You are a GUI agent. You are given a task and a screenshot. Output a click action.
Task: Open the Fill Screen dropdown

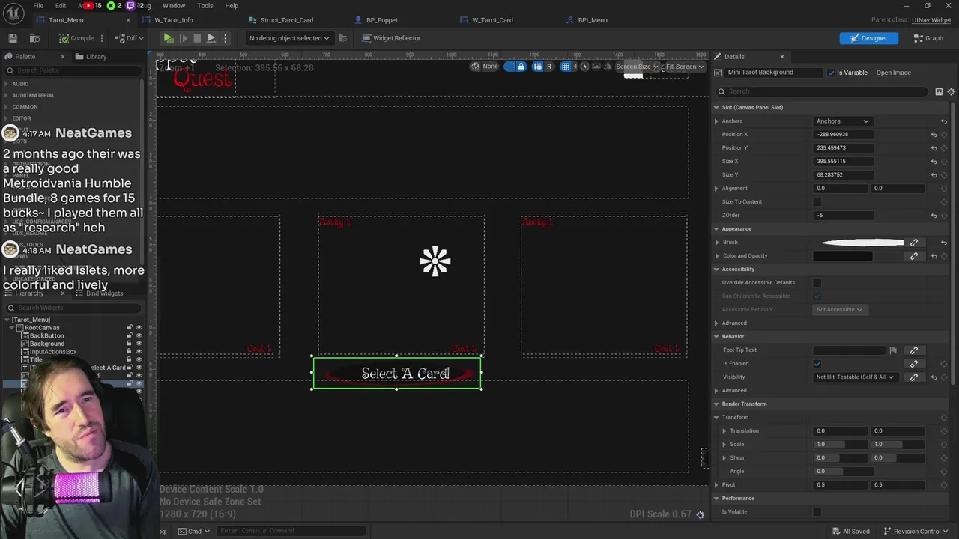pos(685,67)
